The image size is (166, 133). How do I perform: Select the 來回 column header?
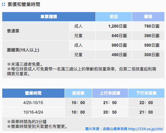point(114,17)
